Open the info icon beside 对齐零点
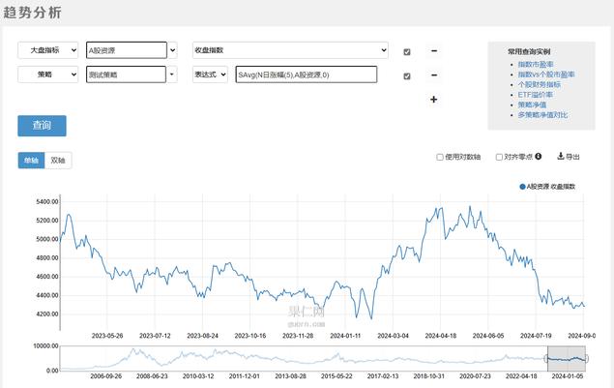 click(x=539, y=156)
